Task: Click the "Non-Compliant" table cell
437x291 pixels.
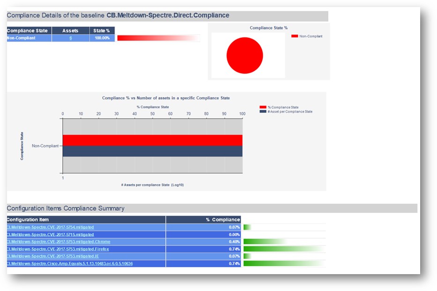Action: tap(29, 38)
